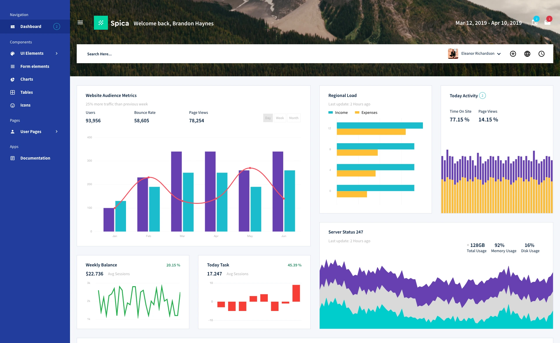The width and height of the screenshot is (560, 343).
Task: Open the clock history icon
Action: pyautogui.click(x=541, y=54)
